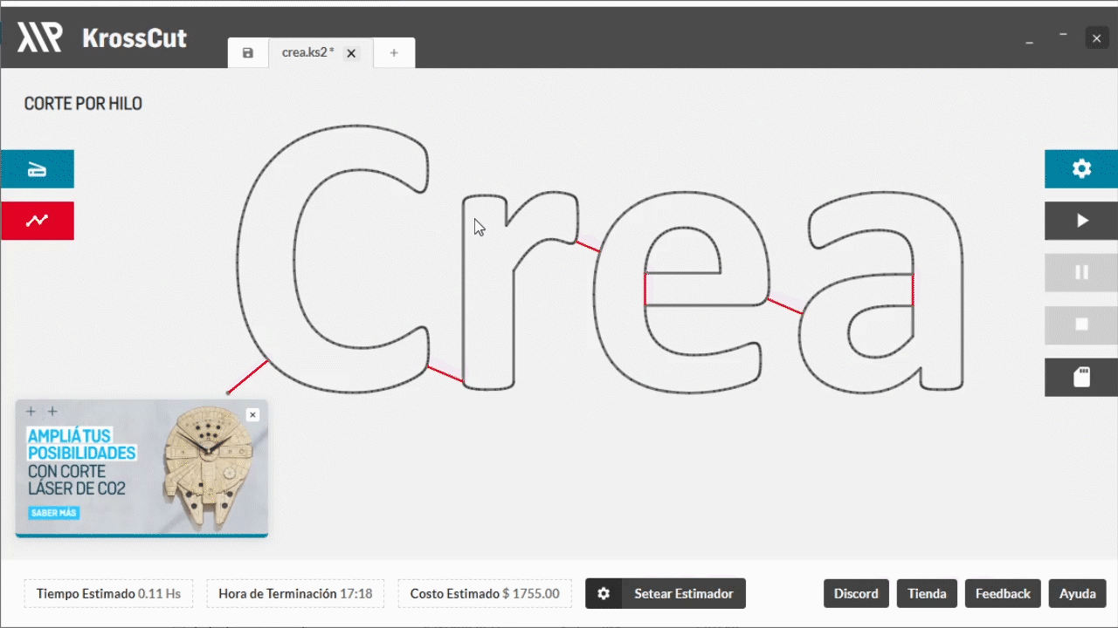Open the Ayuda help button
The image size is (1118, 628).
(x=1077, y=594)
